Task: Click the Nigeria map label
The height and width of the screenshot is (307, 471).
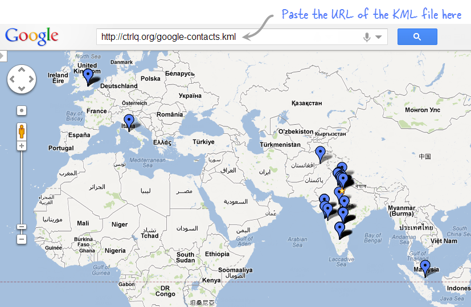Action: coord(115,251)
